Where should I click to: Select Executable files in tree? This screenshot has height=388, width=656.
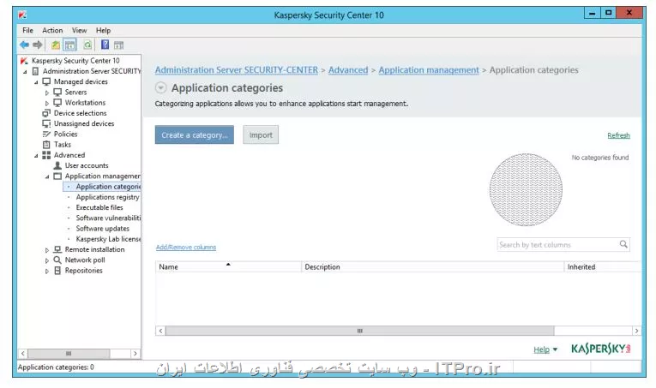coord(99,207)
